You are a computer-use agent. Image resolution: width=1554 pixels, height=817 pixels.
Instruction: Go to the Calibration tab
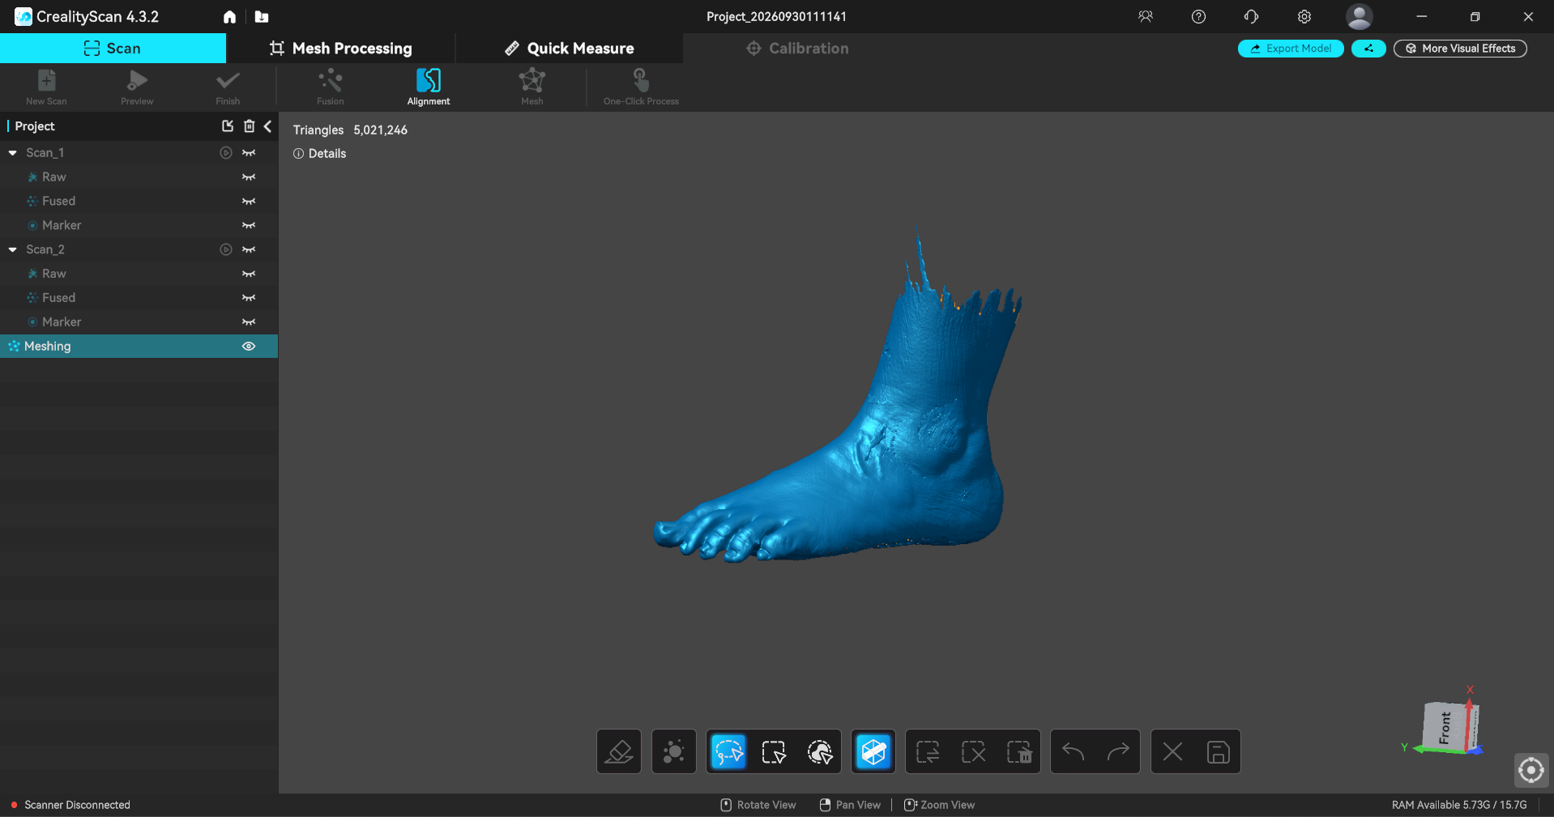coord(797,48)
